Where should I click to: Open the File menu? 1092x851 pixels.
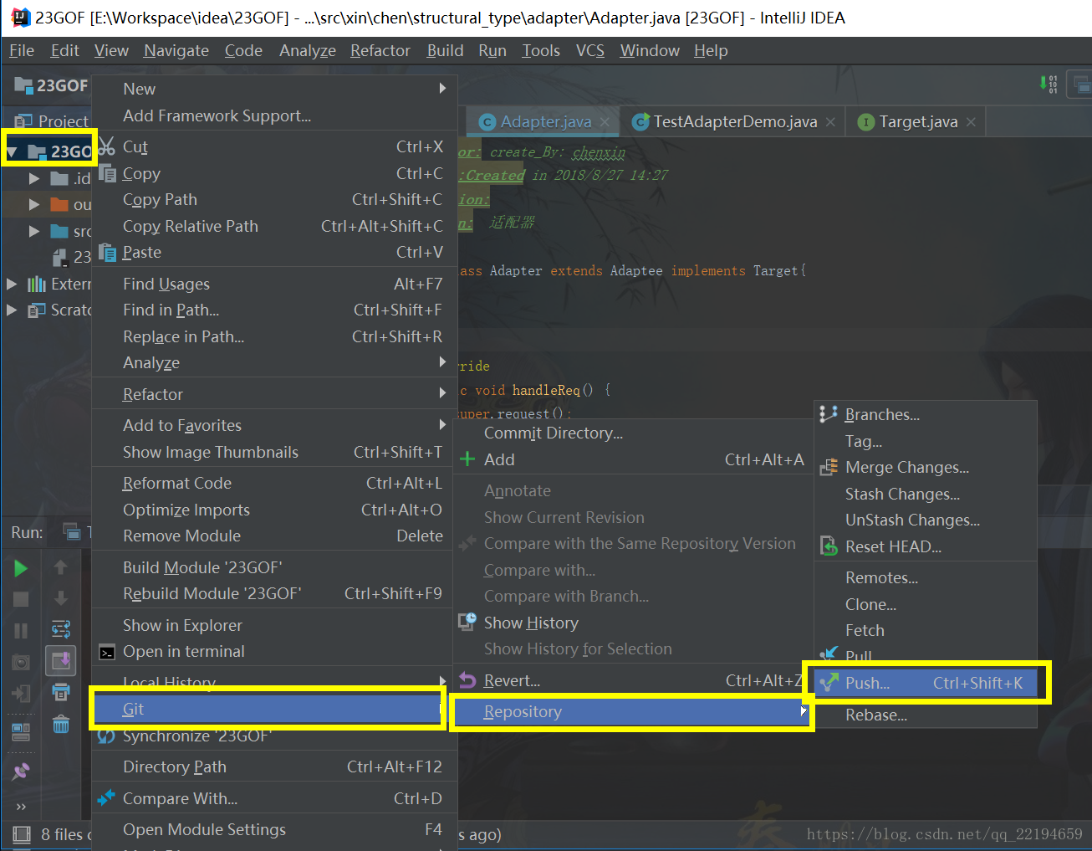(22, 51)
